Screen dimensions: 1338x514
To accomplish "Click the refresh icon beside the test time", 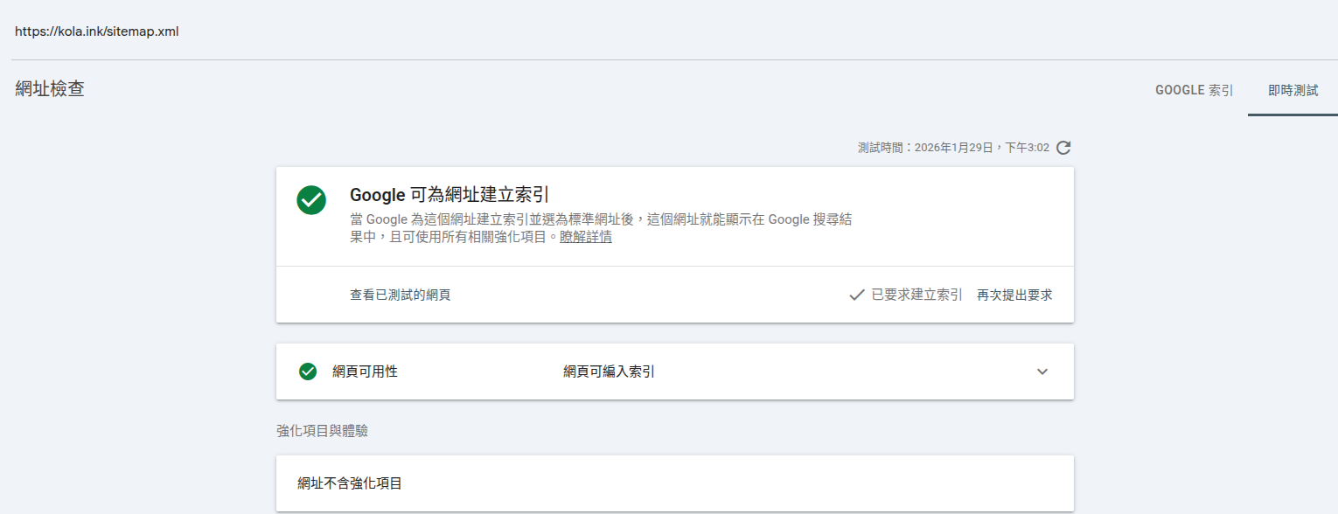I will tap(1063, 148).
